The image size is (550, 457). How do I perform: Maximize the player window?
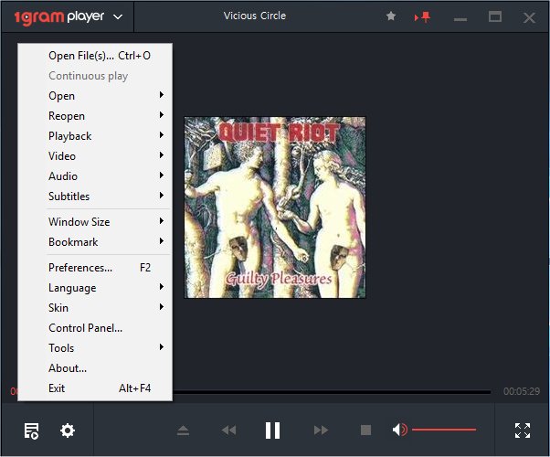tap(495, 16)
